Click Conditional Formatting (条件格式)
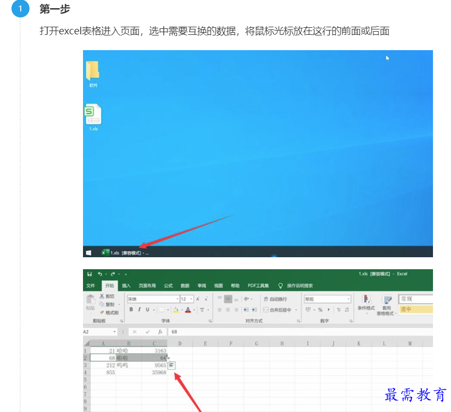The width and height of the screenshot is (451, 412). point(366,303)
